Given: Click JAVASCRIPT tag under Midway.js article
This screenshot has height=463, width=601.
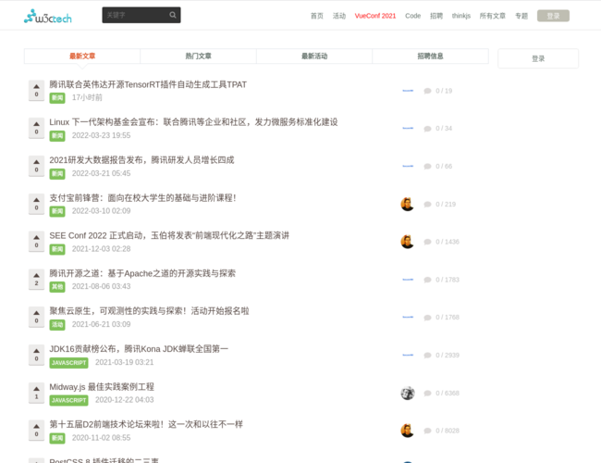Looking at the screenshot, I should (x=69, y=400).
